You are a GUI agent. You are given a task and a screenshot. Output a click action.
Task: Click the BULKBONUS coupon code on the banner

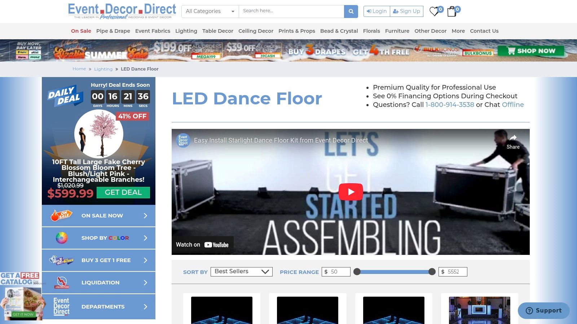coord(478,53)
